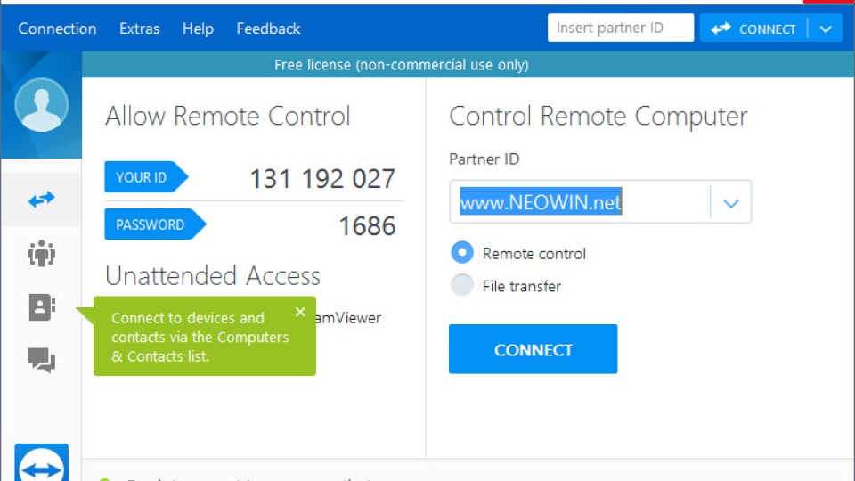Select the File transfer radio option
855x481 pixels.
pyautogui.click(x=462, y=286)
